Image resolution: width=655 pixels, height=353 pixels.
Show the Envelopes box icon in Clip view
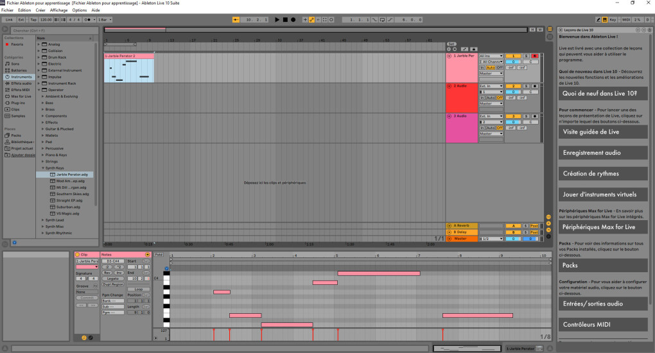coord(91,338)
